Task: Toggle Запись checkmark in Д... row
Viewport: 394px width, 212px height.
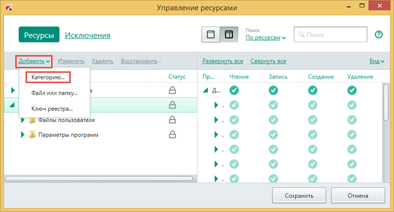Action: (x=274, y=90)
